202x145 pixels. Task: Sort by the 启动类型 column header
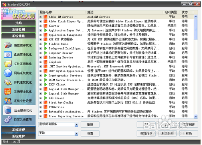(x=171, y=12)
